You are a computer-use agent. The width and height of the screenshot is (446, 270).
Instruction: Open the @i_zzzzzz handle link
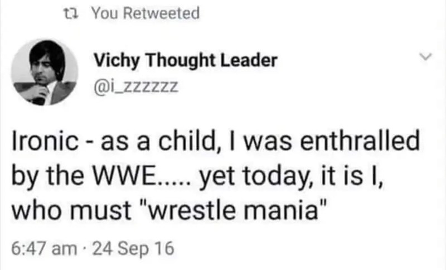(133, 86)
